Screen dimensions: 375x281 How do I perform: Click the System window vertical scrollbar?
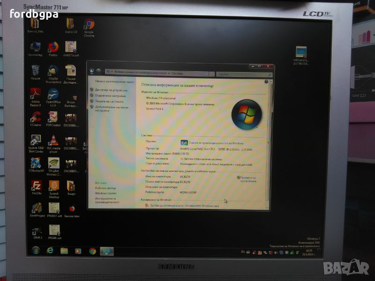[269, 140]
